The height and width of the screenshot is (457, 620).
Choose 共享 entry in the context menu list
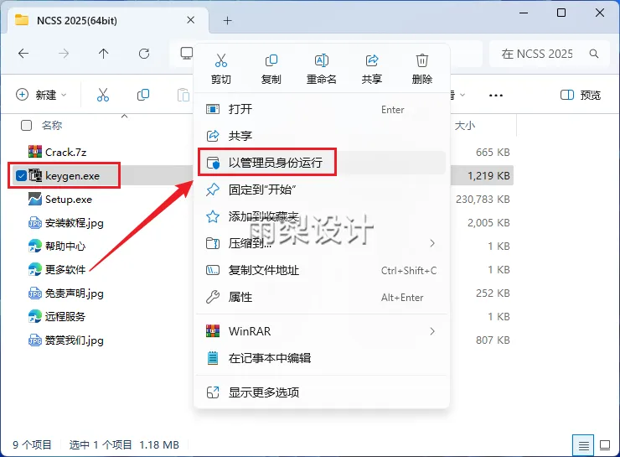tap(322, 136)
